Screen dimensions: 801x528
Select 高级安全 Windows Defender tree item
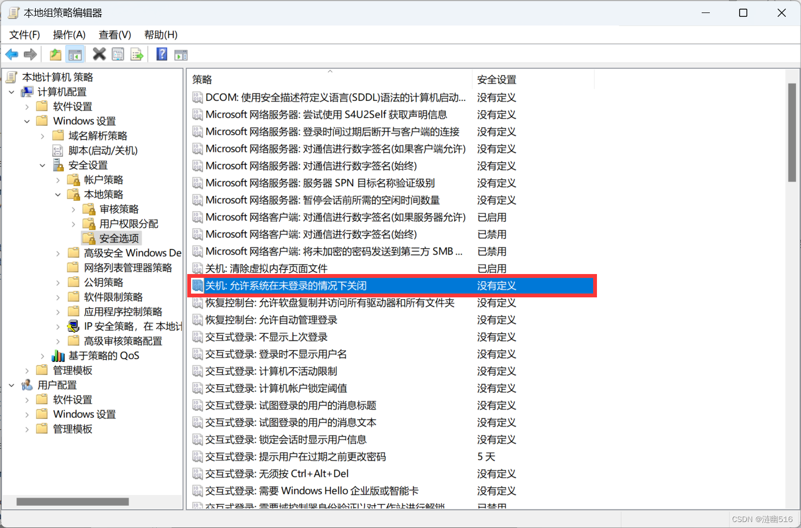(x=132, y=253)
